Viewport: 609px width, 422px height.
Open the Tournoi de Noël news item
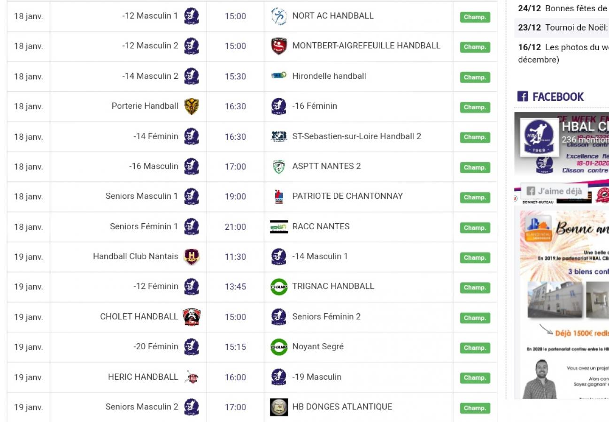tap(576, 27)
